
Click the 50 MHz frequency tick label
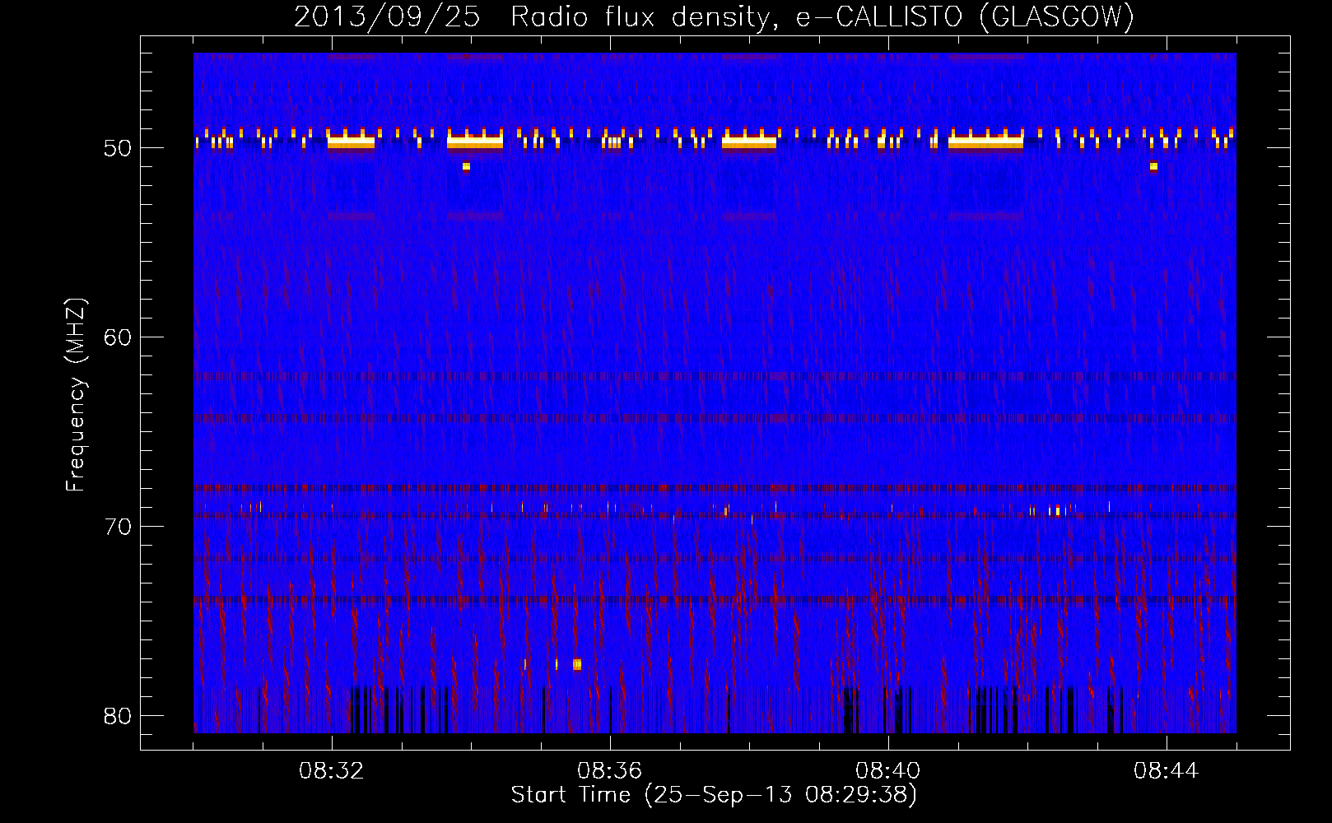[x=118, y=148]
